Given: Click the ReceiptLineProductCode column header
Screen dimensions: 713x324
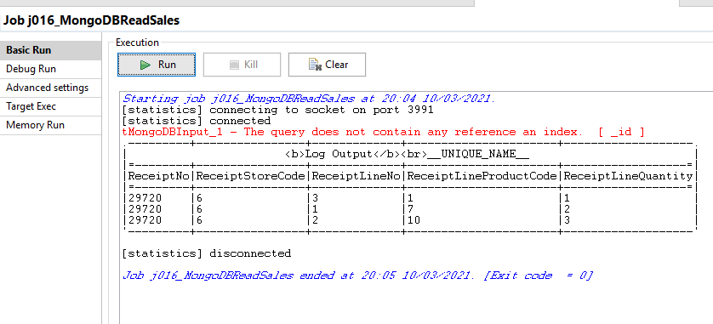Looking at the screenshot, I should [482, 176].
